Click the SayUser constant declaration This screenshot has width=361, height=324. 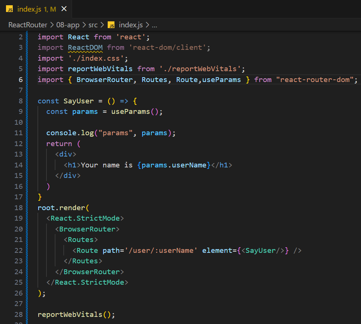click(78, 101)
